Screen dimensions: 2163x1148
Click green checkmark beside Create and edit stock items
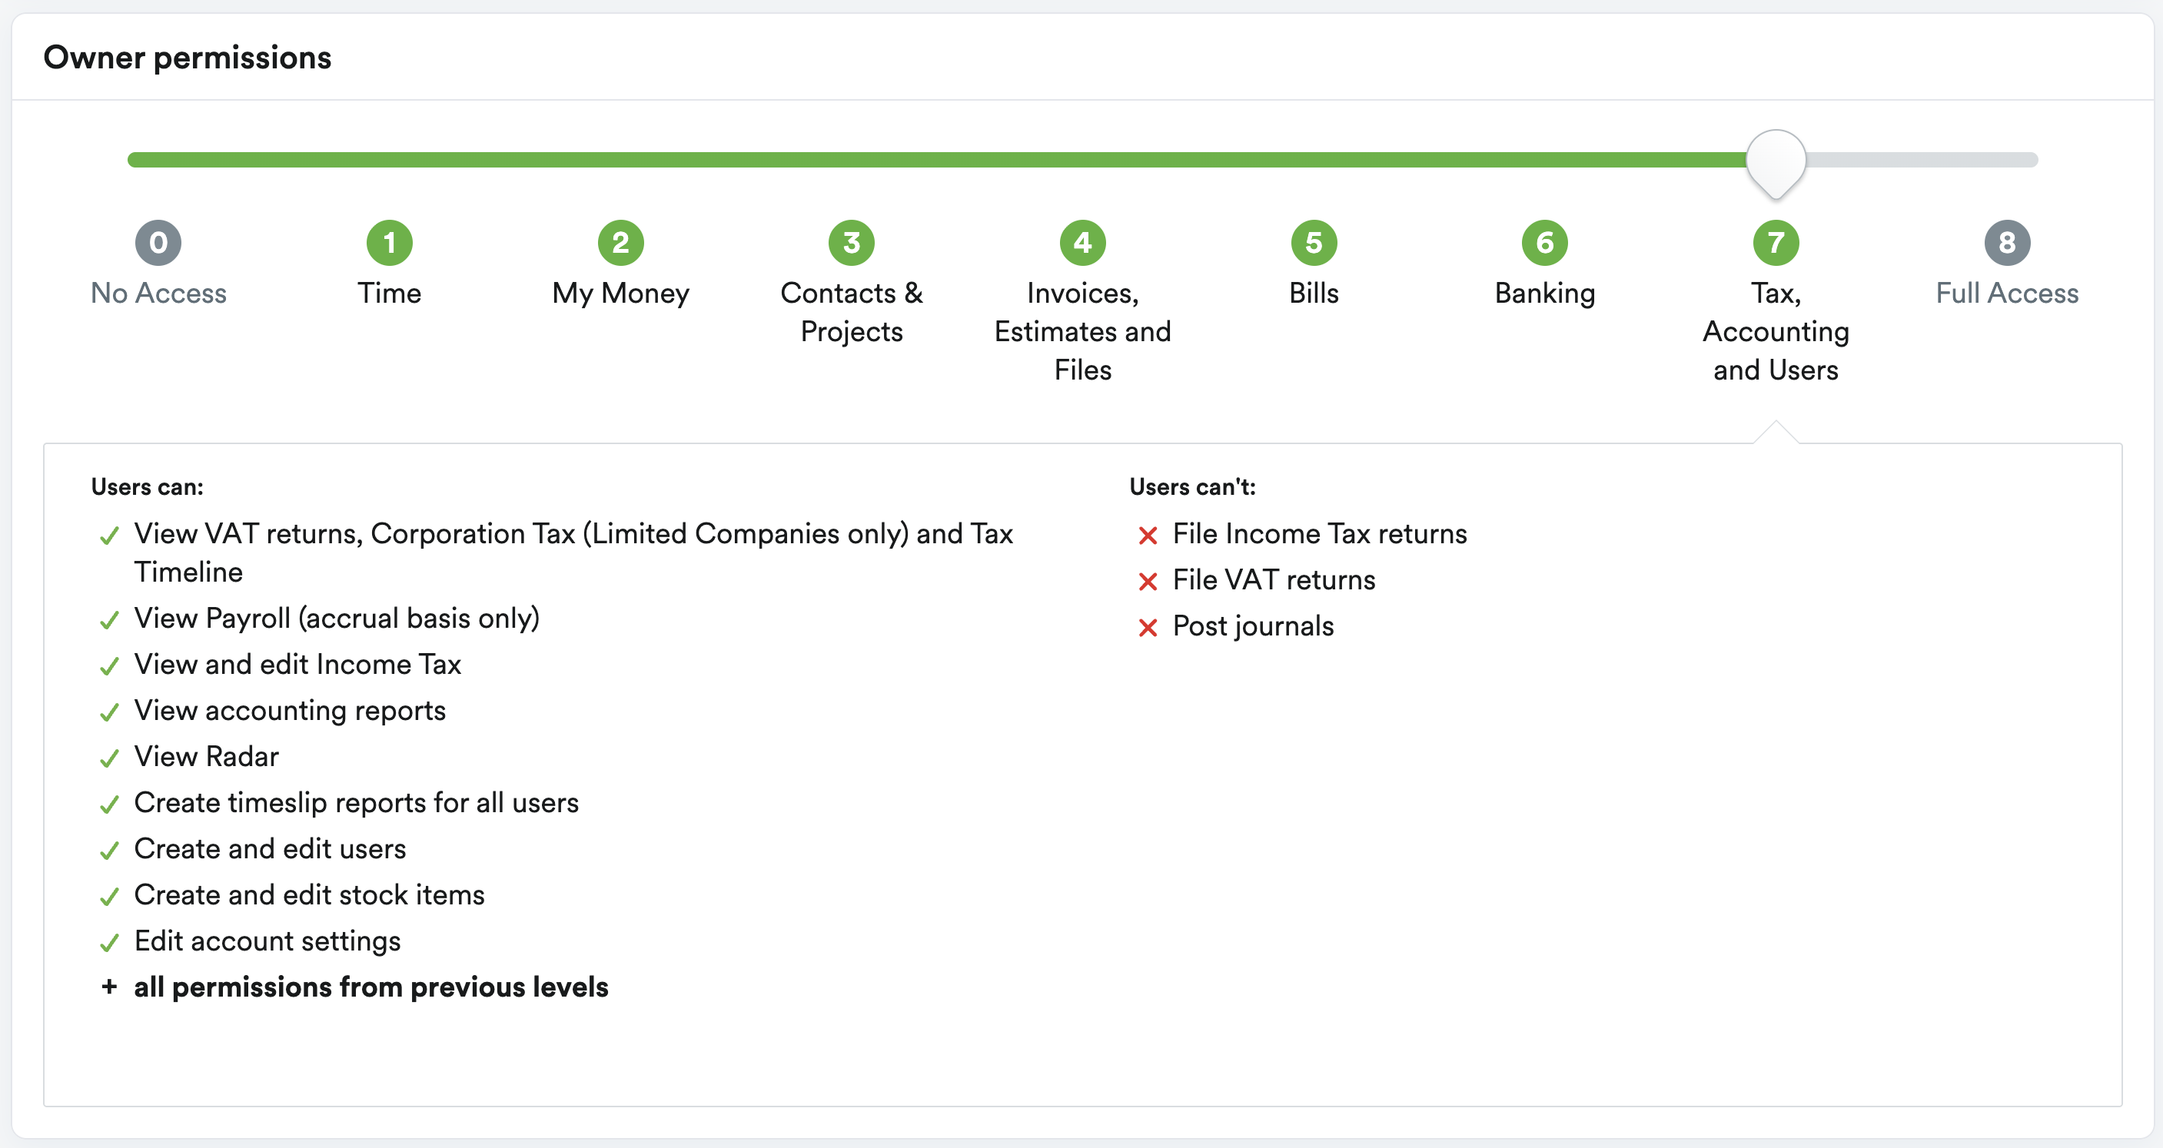(x=109, y=897)
